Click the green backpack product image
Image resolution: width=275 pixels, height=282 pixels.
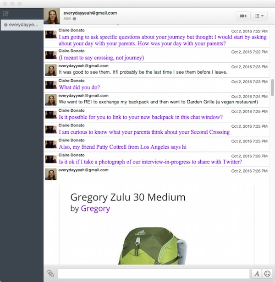(x=152, y=246)
